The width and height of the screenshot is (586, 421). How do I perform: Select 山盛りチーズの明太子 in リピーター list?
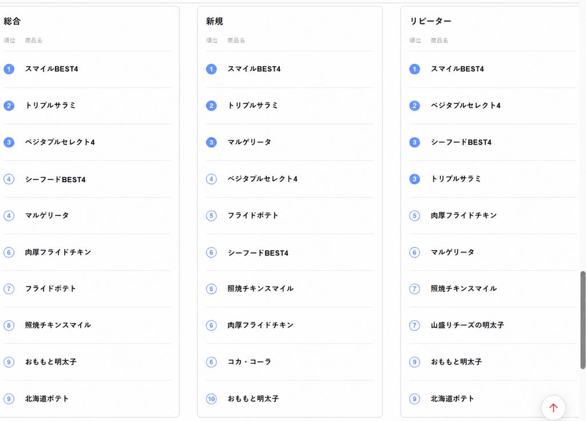[467, 325]
